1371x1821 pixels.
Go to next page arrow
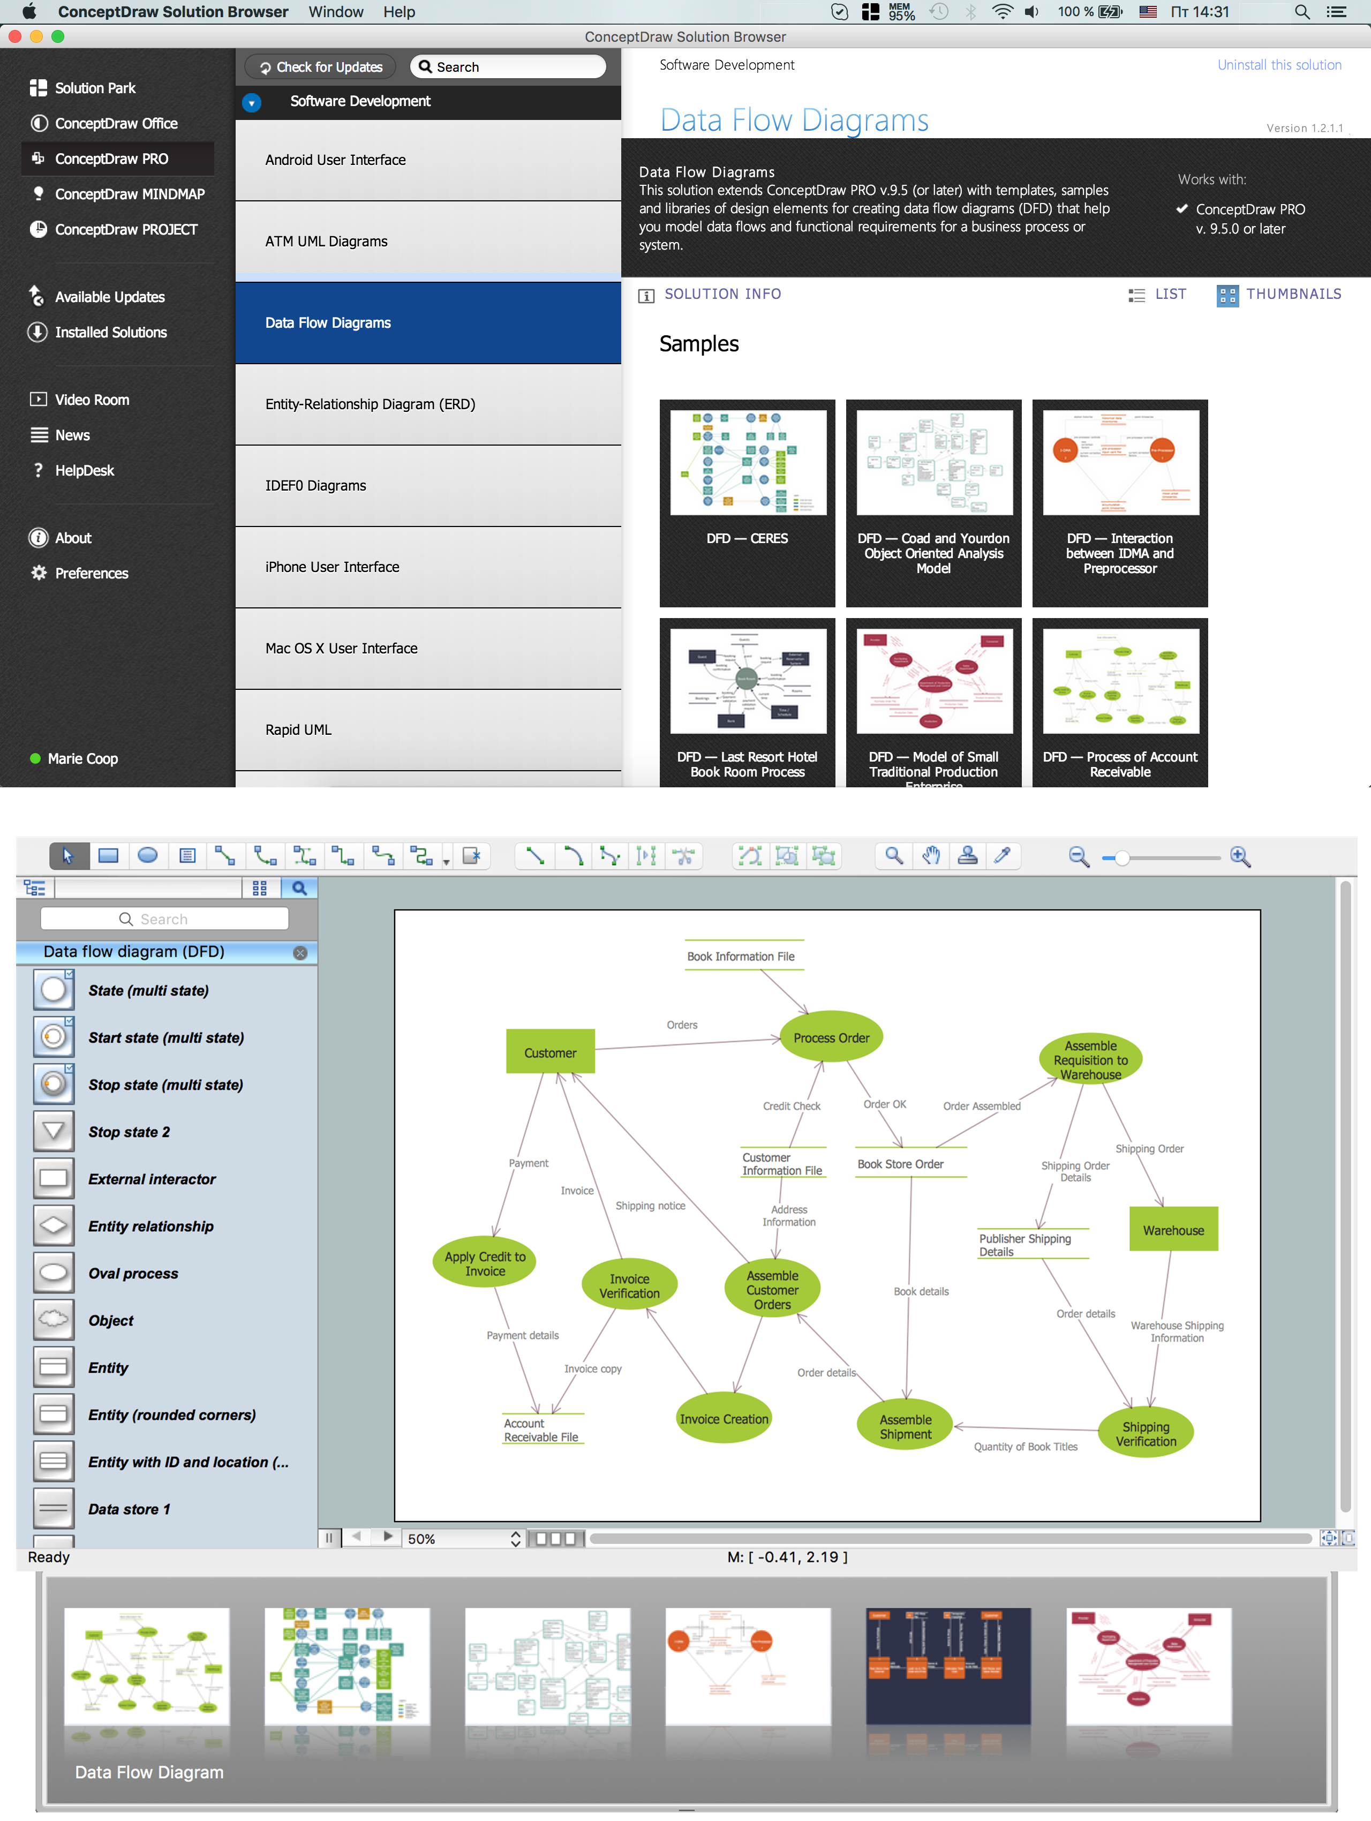click(388, 1537)
